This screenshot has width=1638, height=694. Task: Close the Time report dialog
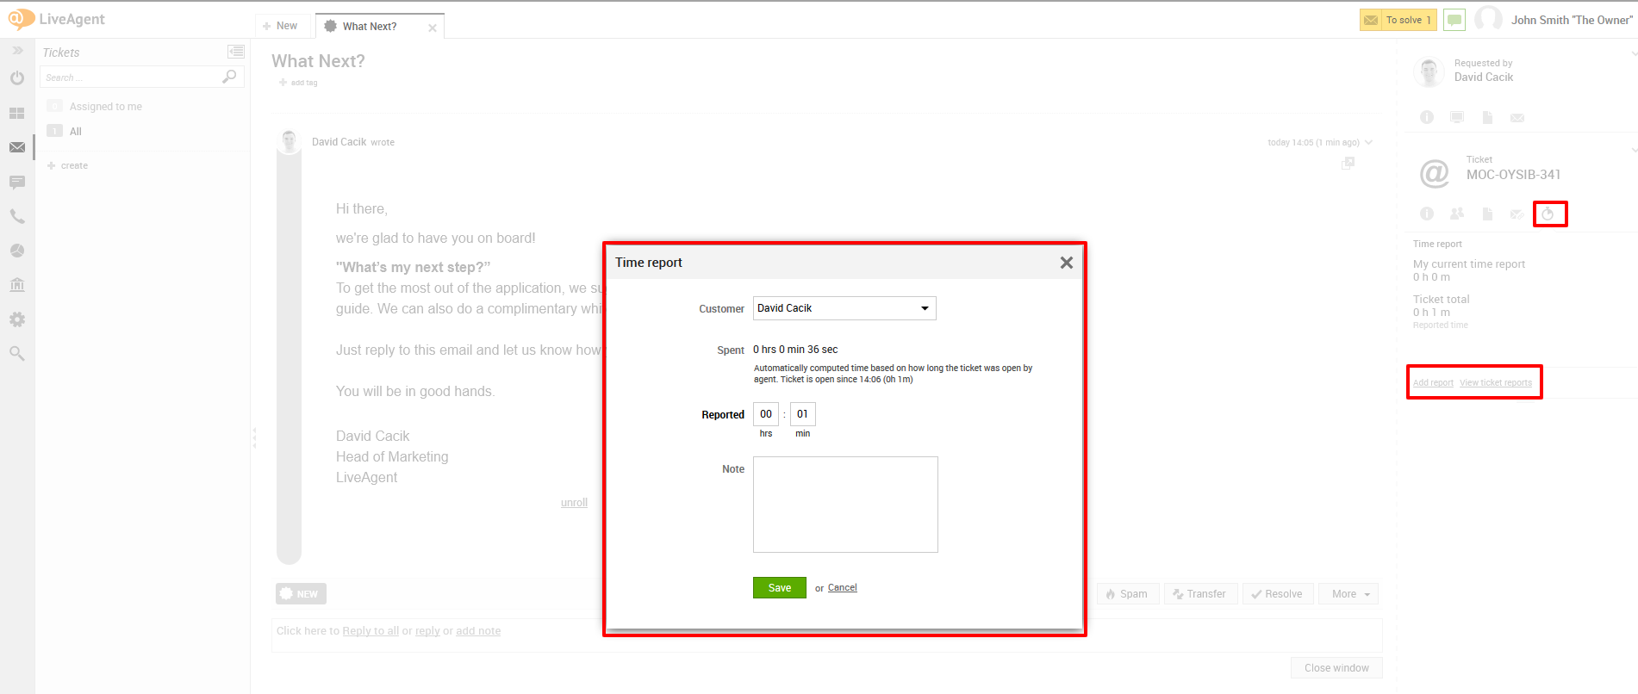pyautogui.click(x=1067, y=263)
